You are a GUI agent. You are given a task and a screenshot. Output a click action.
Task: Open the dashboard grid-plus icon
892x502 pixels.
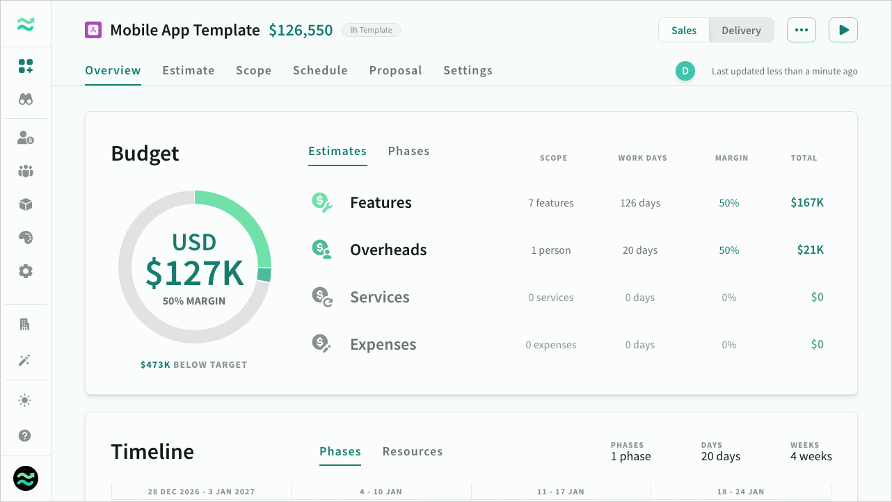coord(26,66)
